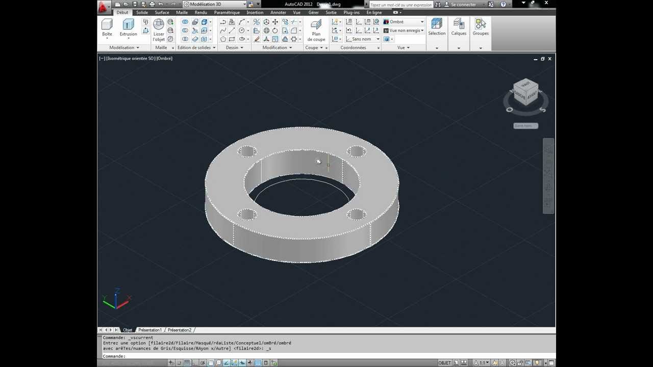Toggle Snap mode in status bar

click(x=180, y=363)
